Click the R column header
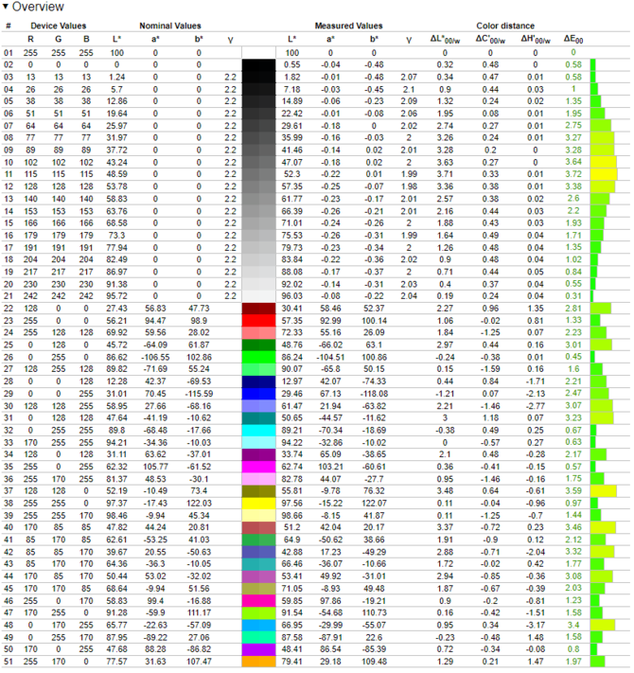 pos(30,39)
